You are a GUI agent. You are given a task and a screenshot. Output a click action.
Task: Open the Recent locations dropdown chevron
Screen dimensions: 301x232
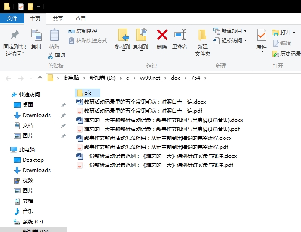click(31, 78)
